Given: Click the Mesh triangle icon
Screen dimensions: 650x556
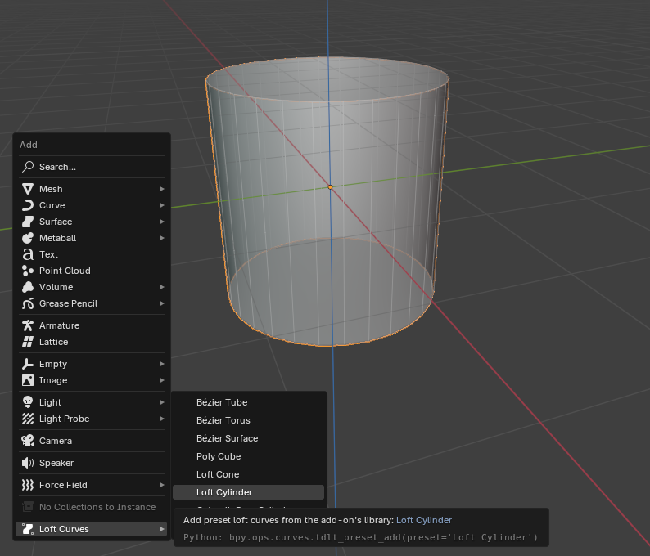Looking at the screenshot, I should click(28, 189).
